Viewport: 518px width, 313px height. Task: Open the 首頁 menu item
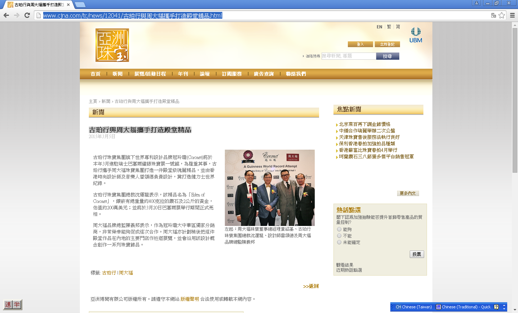pos(96,74)
